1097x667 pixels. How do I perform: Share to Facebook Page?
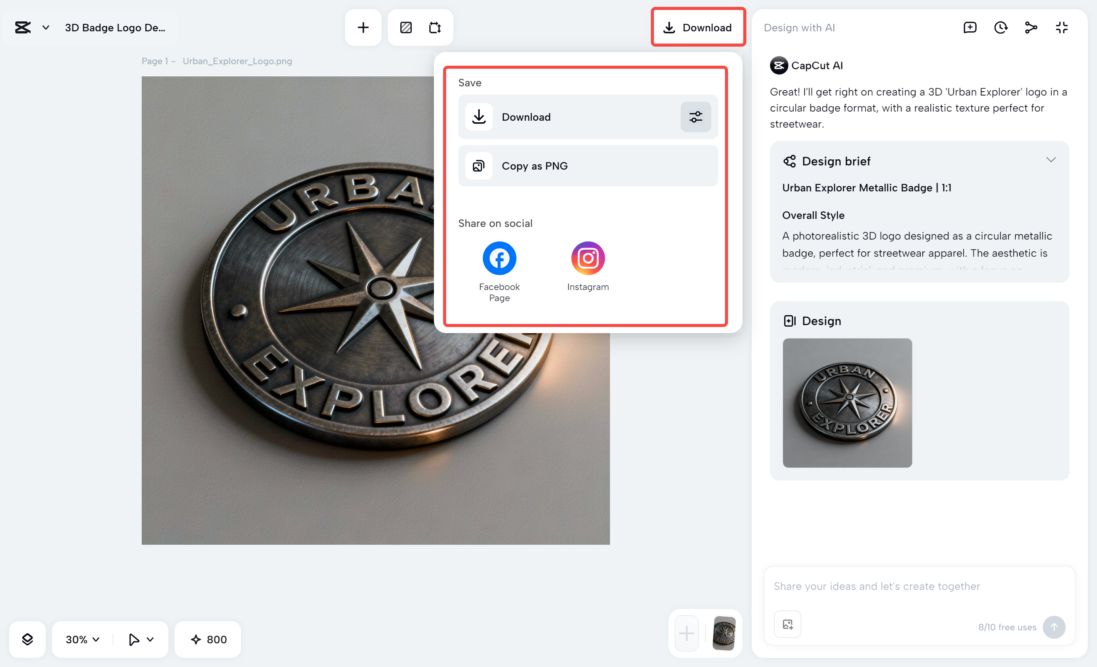point(499,258)
